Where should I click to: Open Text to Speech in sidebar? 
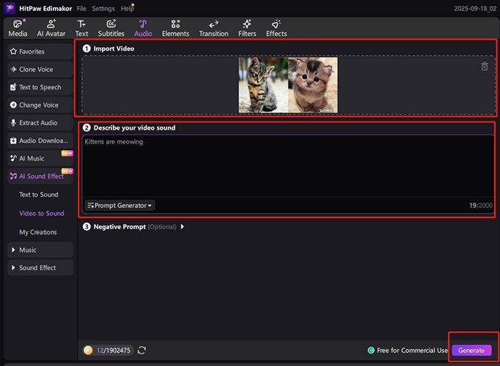40,88
